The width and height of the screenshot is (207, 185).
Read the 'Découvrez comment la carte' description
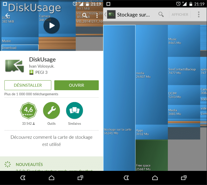[52, 141]
